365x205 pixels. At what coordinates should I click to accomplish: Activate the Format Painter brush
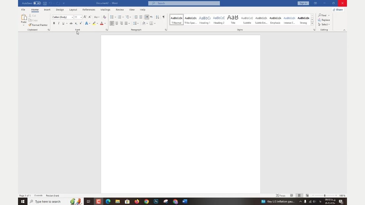click(38, 25)
